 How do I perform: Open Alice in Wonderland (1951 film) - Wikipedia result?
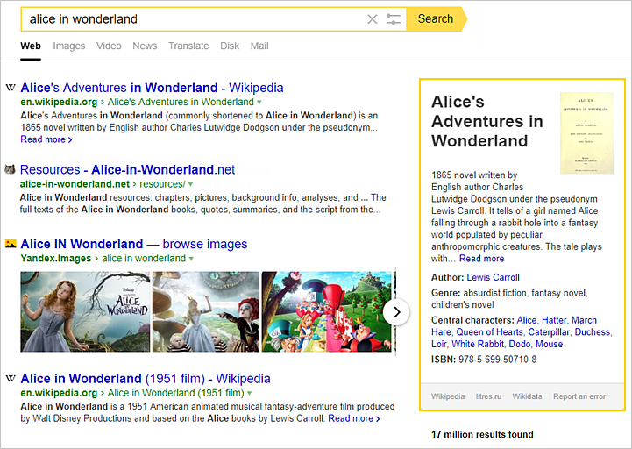pos(146,379)
